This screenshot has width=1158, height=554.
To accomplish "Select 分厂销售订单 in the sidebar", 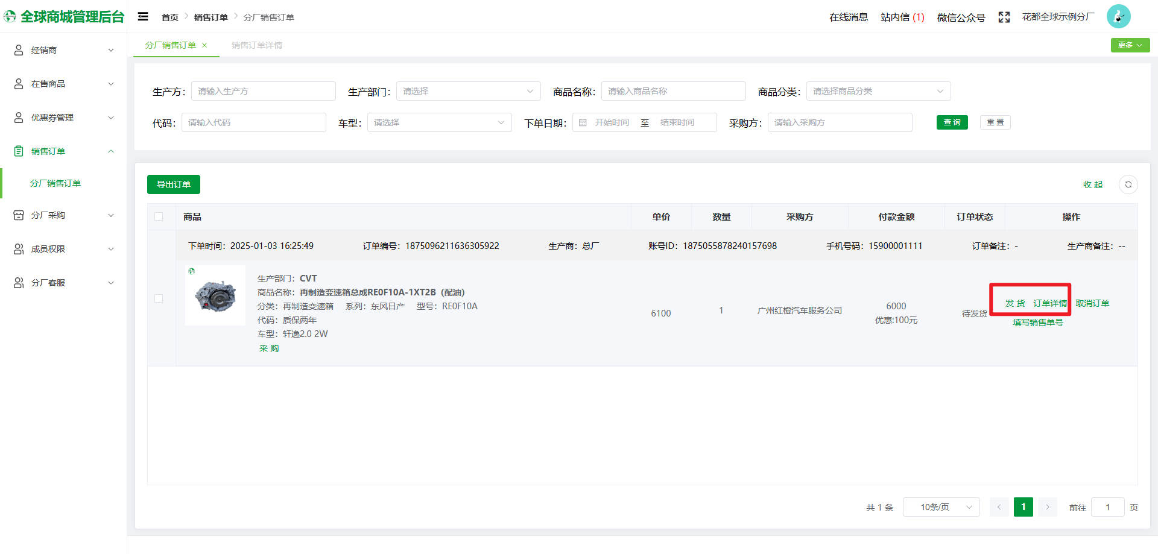I will pyautogui.click(x=55, y=183).
